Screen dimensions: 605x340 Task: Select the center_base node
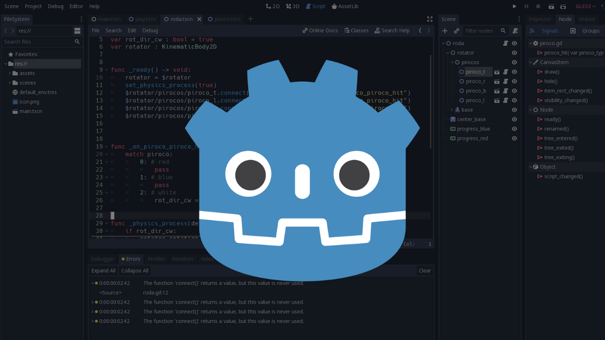(x=471, y=119)
